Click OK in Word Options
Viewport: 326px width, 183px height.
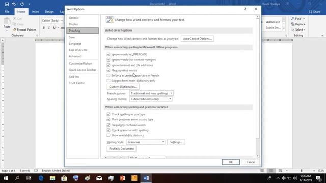coord(231,162)
